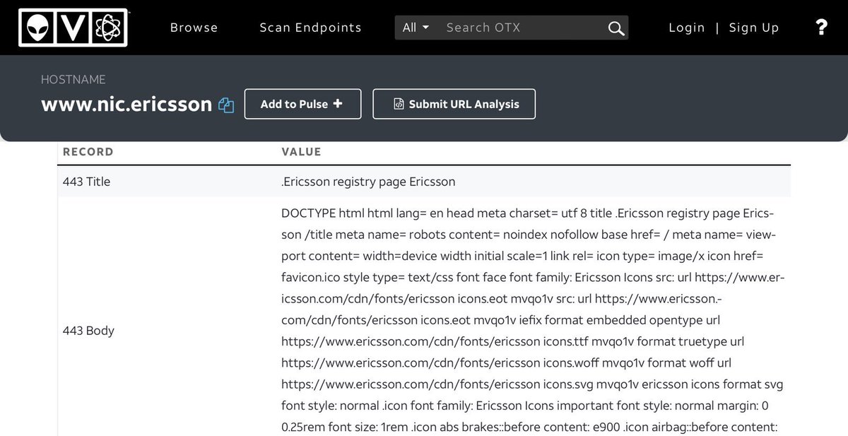Click the www.nic.ericsson hostname heading
This screenshot has height=436, width=848.
point(126,105)
